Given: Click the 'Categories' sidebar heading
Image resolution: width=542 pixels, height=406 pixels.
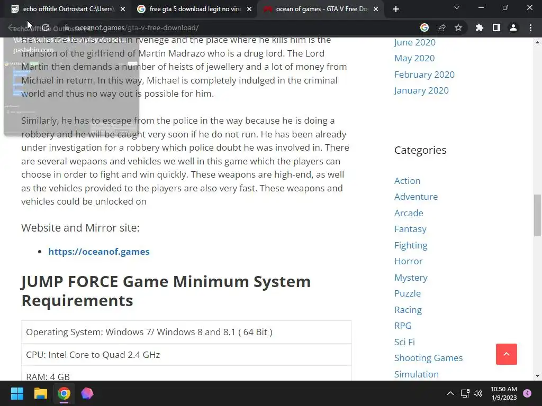Looking at the screenshot, I should tap(420, 150).
